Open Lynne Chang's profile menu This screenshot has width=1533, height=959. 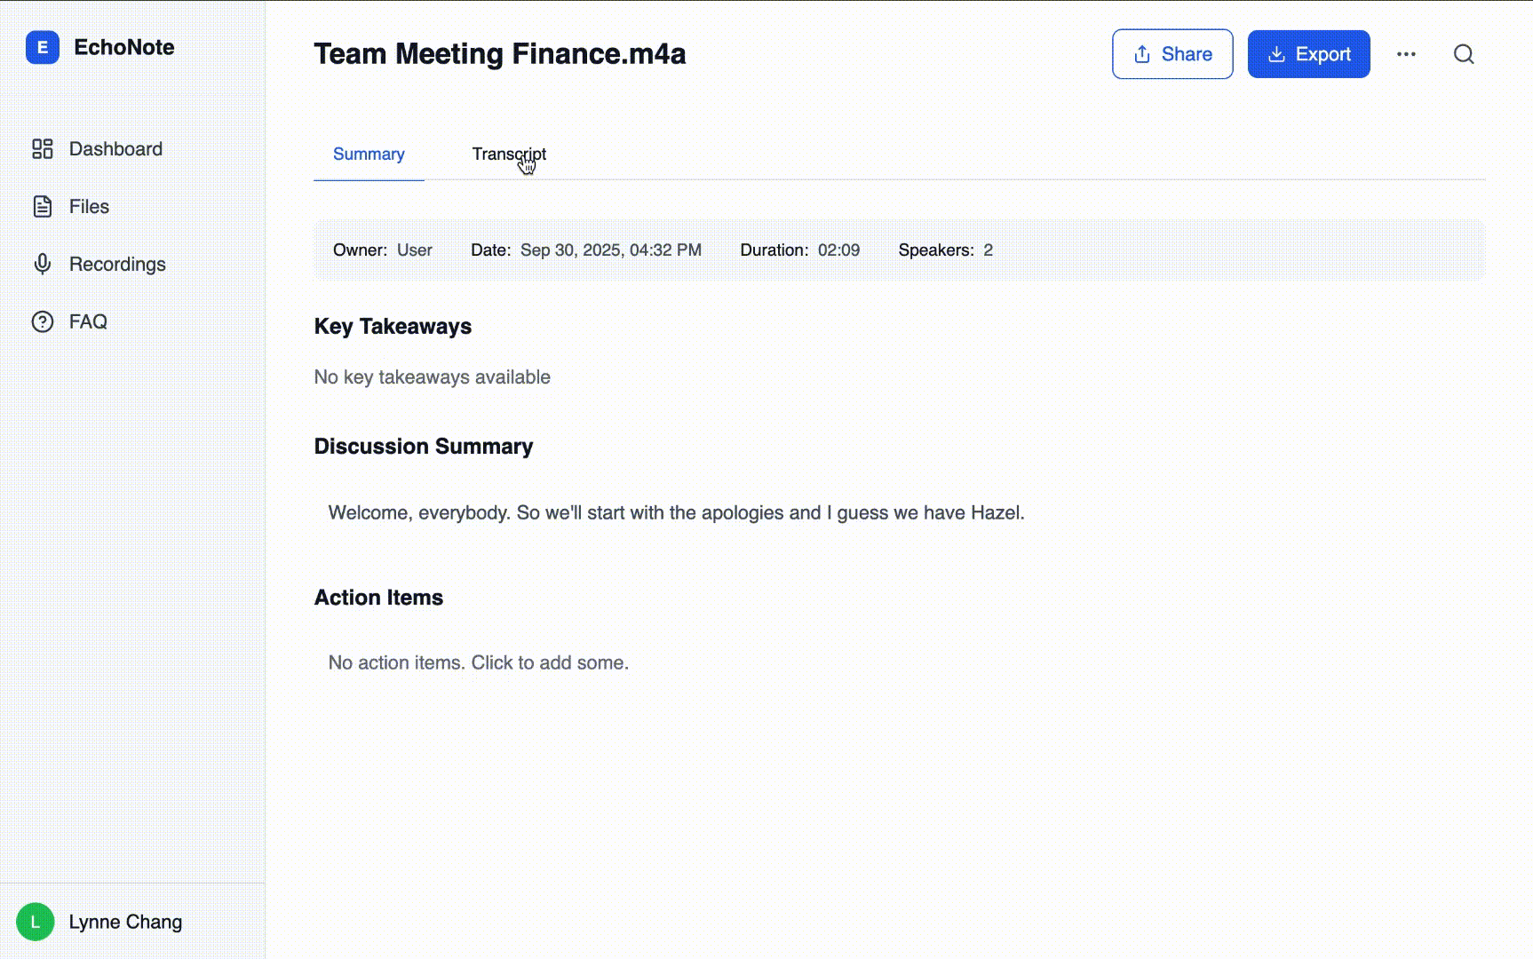tap(125, 922)
